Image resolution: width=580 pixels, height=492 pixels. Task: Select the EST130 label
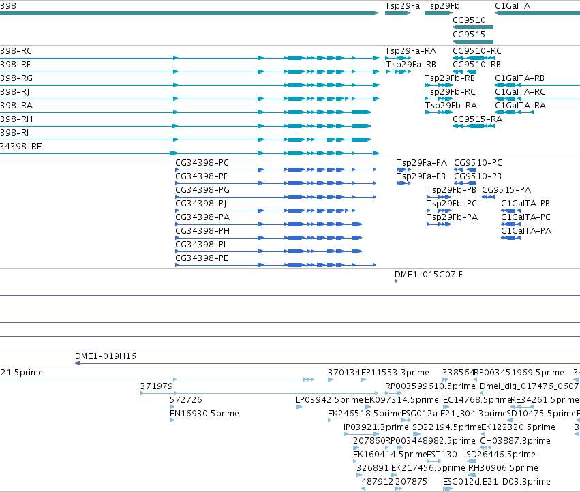point(442,455)
